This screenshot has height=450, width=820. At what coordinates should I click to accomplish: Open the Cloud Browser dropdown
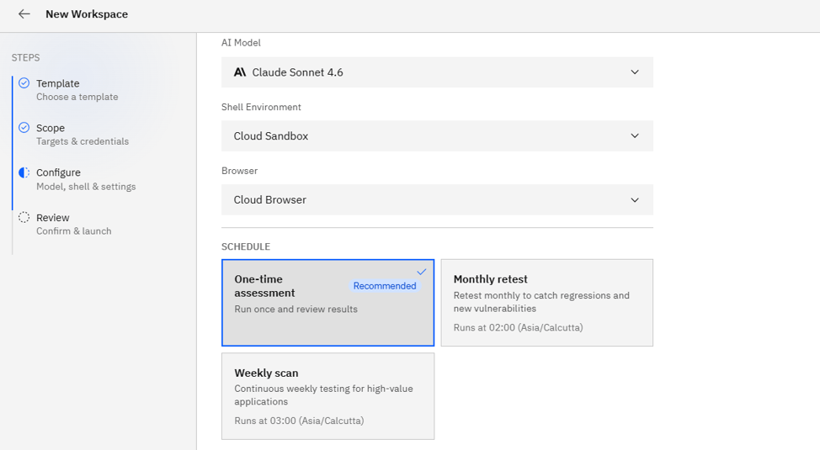437,199
